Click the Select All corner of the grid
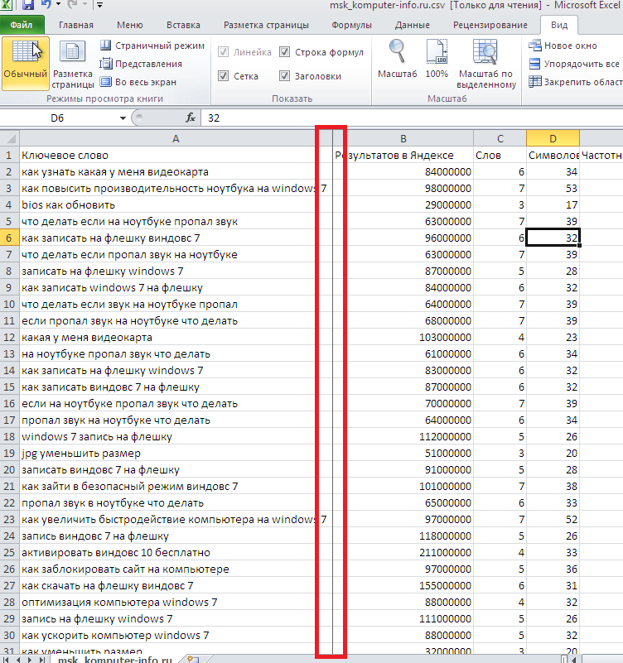Viewport: 623px width, 663px height. 10,138
